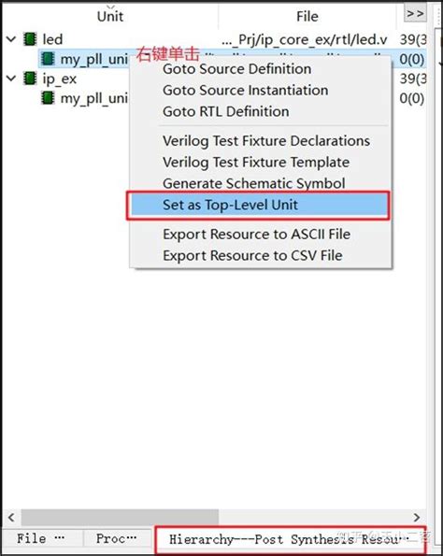Click chip icon of my_pll_uni under led

point(48,59)
